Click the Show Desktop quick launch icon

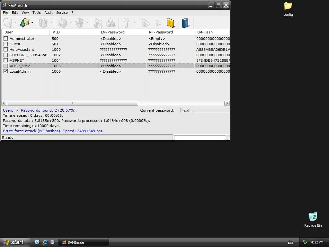click(x=37, y=242)
